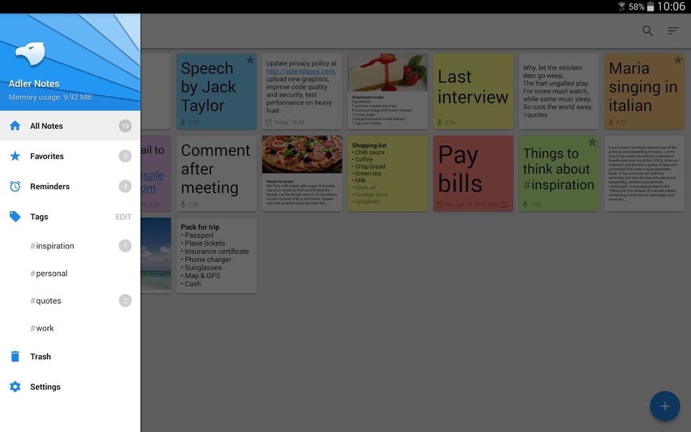
Task: Open the stricken deer quote note
Action: click(x=559, y=91)
